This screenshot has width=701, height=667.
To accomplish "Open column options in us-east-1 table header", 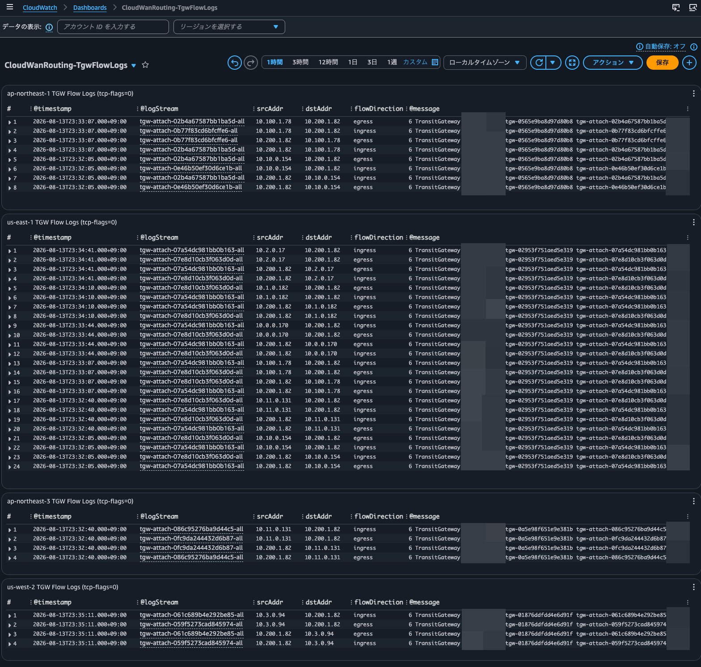I will 688,237.
